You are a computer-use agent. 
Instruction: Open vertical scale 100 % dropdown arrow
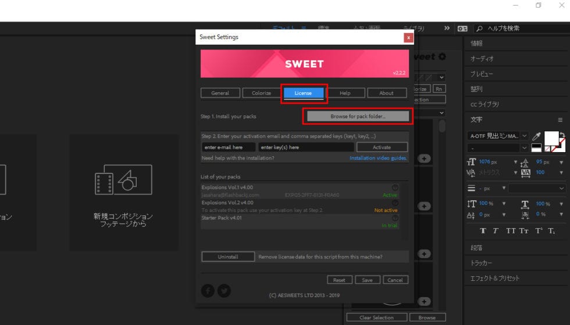[504, 204]
